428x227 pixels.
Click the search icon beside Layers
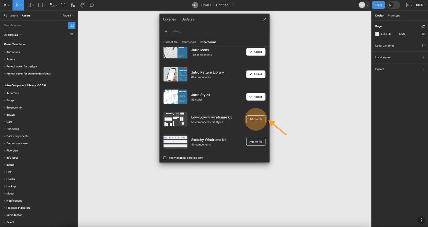[6, 16]
